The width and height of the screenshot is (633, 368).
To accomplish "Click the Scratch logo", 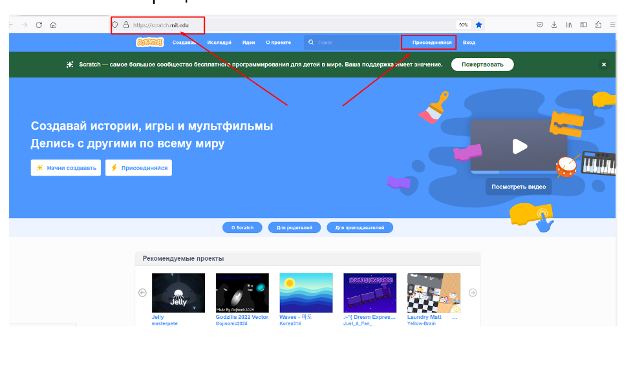I will pyautogui.click(x=150, y=42).
